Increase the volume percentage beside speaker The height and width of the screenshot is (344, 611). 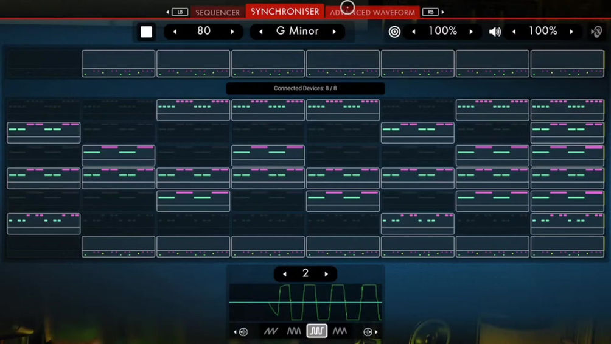pyautogui.click(x=571, y=32)
